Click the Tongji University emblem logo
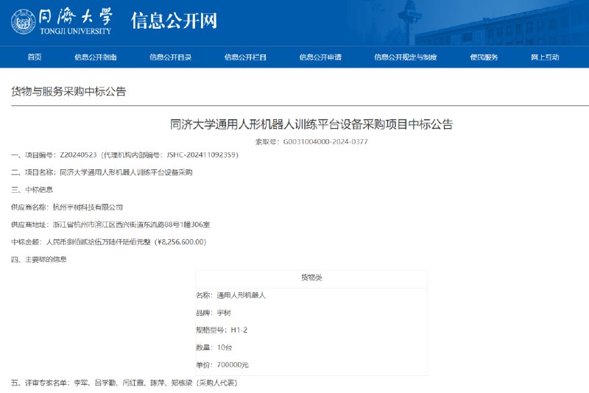This screenshot has height=393, width=589. tap(24, 21)
